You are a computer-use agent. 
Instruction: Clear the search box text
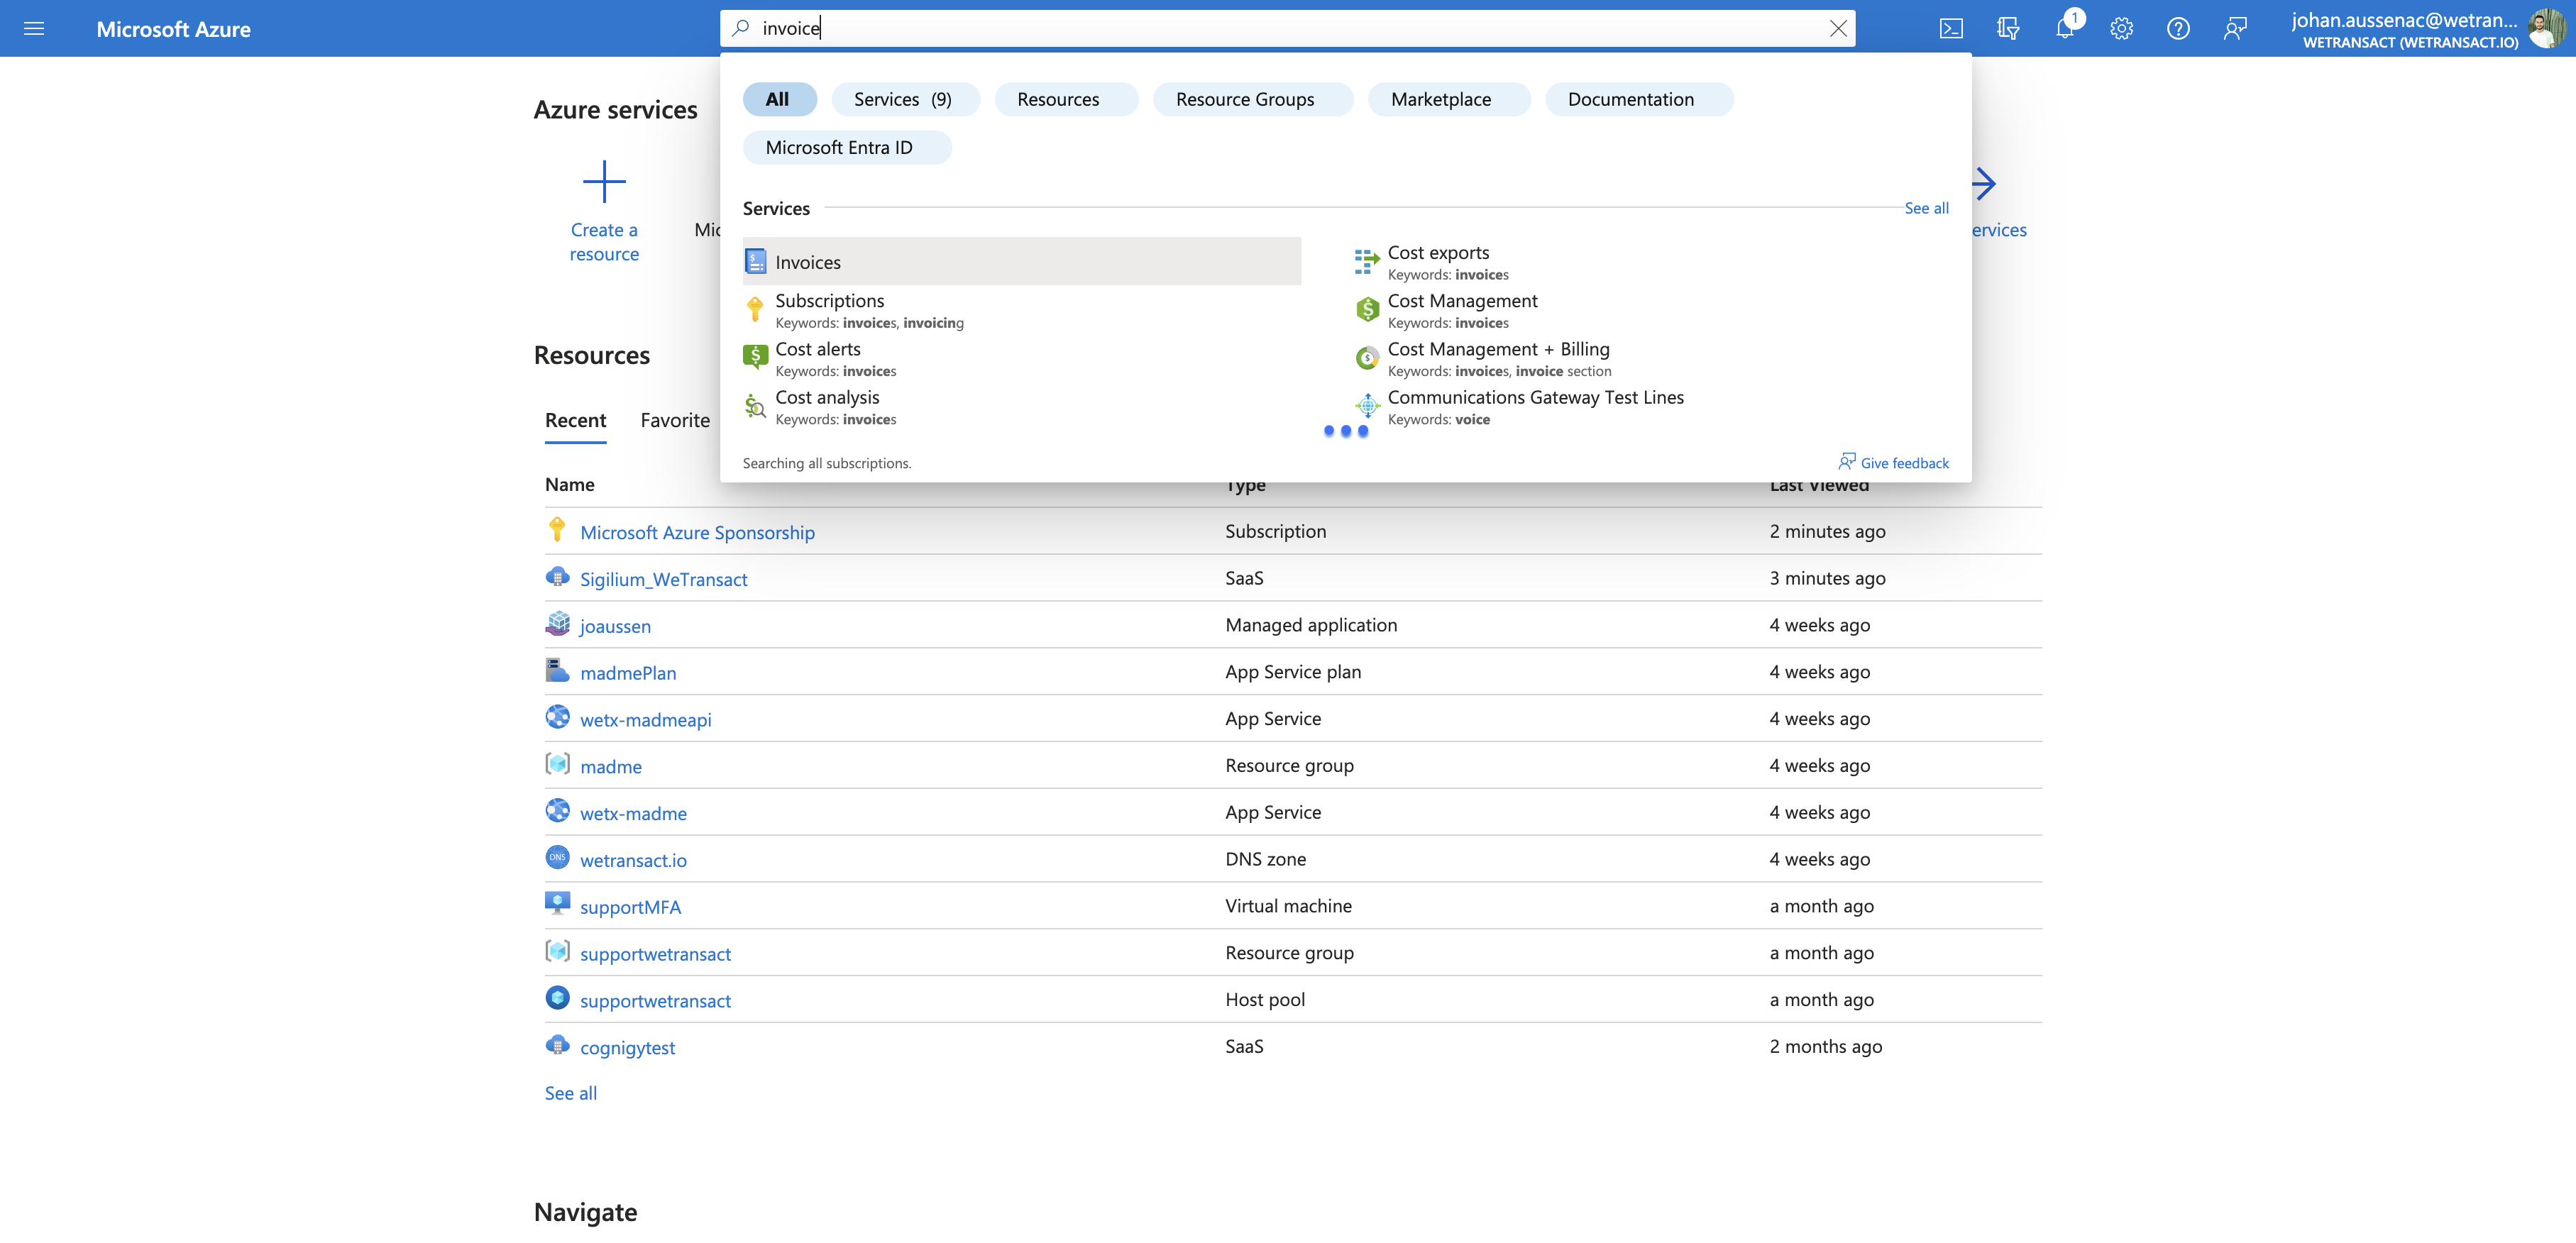tap(1838, 28)
